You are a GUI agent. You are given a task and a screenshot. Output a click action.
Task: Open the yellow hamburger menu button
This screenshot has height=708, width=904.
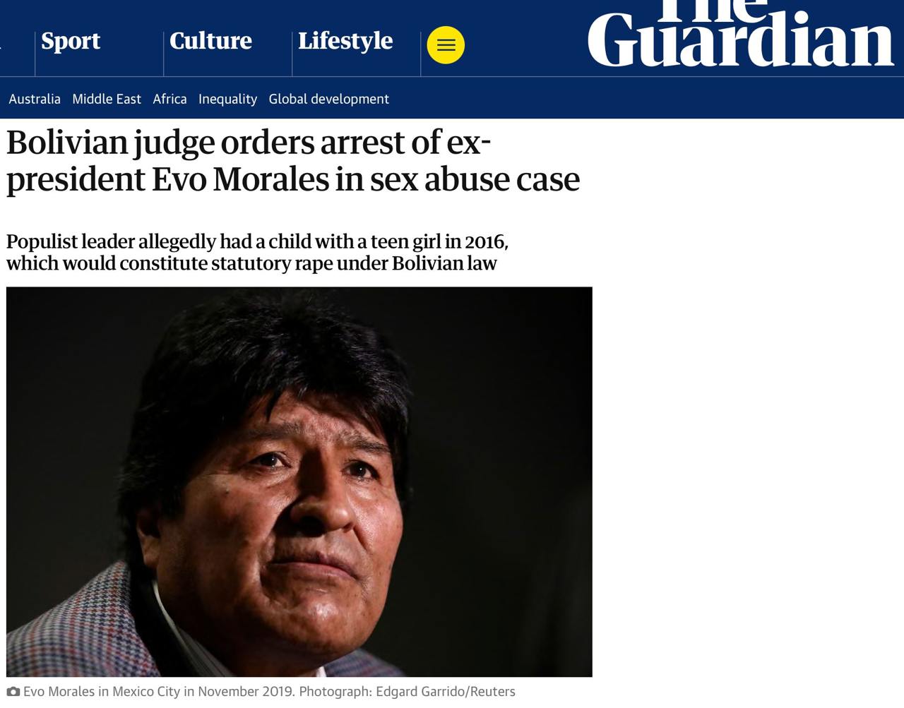point(446,45)
